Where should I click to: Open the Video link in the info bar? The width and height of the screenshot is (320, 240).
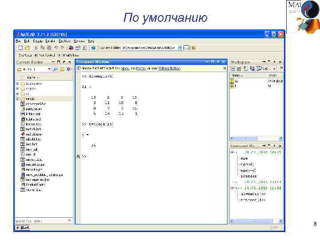125,68
